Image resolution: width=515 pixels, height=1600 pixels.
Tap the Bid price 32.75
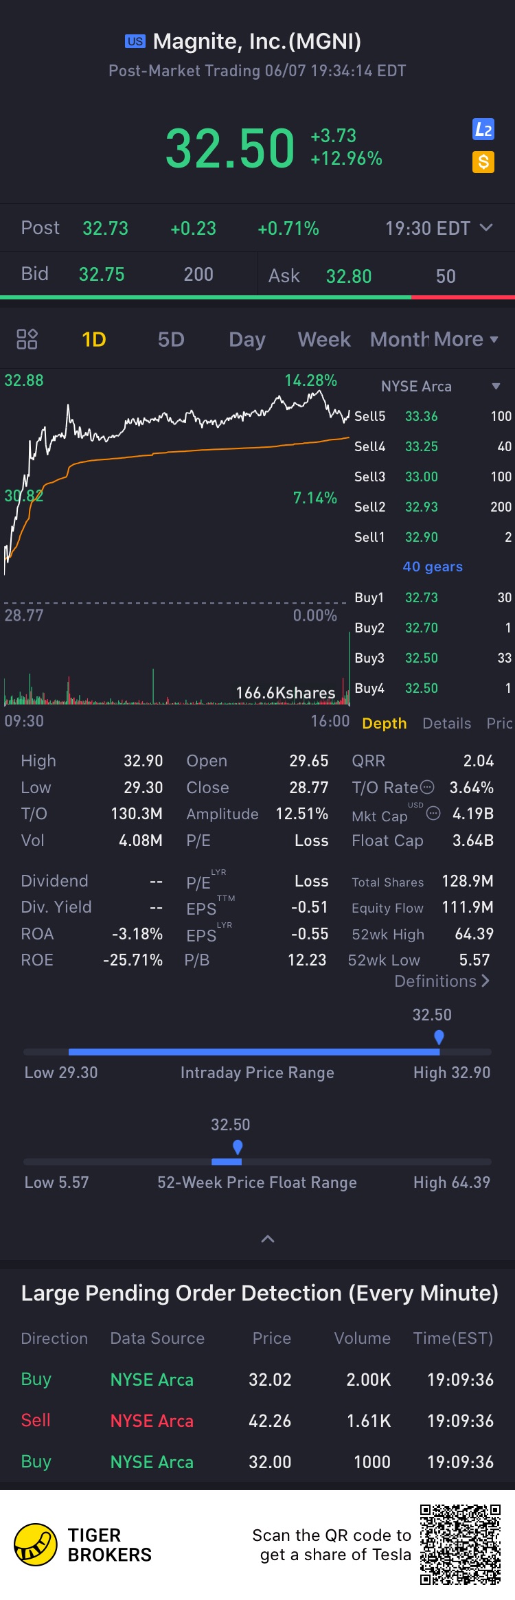click(102, 275)
